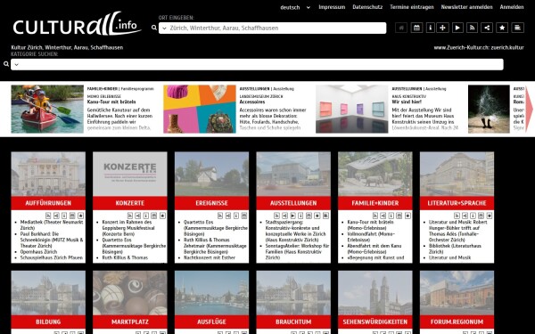This screenshot has width=535, height=334.
Task: Click the category search input field
Action: pos(257,64)
